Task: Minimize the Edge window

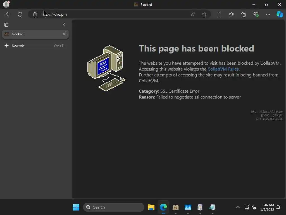Action: 254,4
